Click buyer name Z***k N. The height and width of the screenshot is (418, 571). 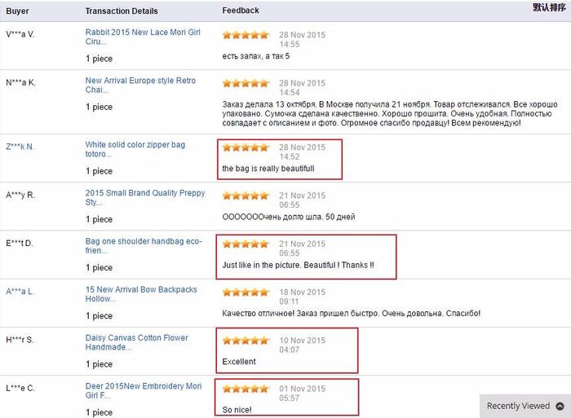click(20, 147)
